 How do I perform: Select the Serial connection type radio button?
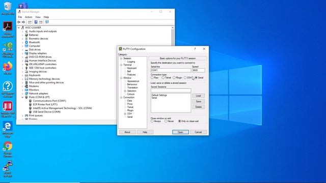pyautogui.click(x=196, y=78)
